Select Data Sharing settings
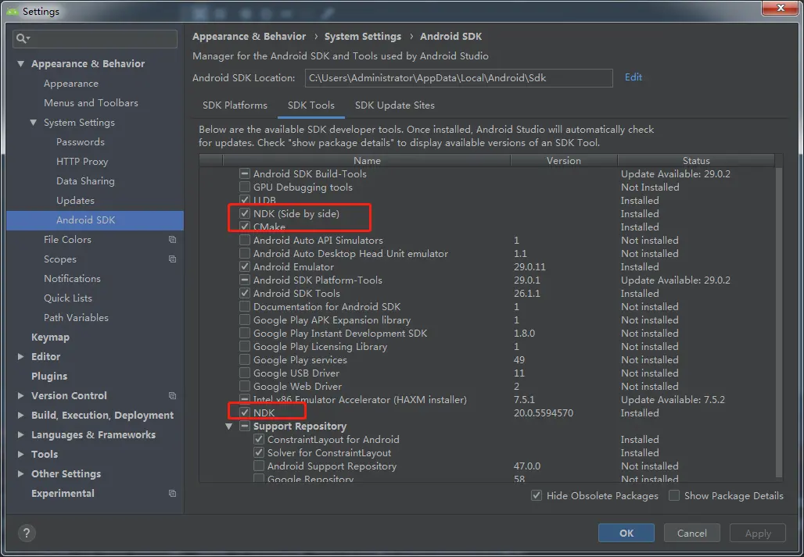Viewport: 804px width, 557px height. [x=85, y=180]
